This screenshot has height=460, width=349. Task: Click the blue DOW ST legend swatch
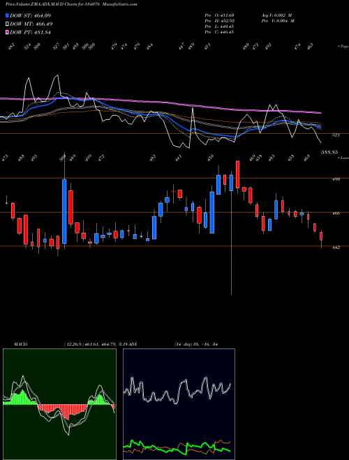point(7,15)
